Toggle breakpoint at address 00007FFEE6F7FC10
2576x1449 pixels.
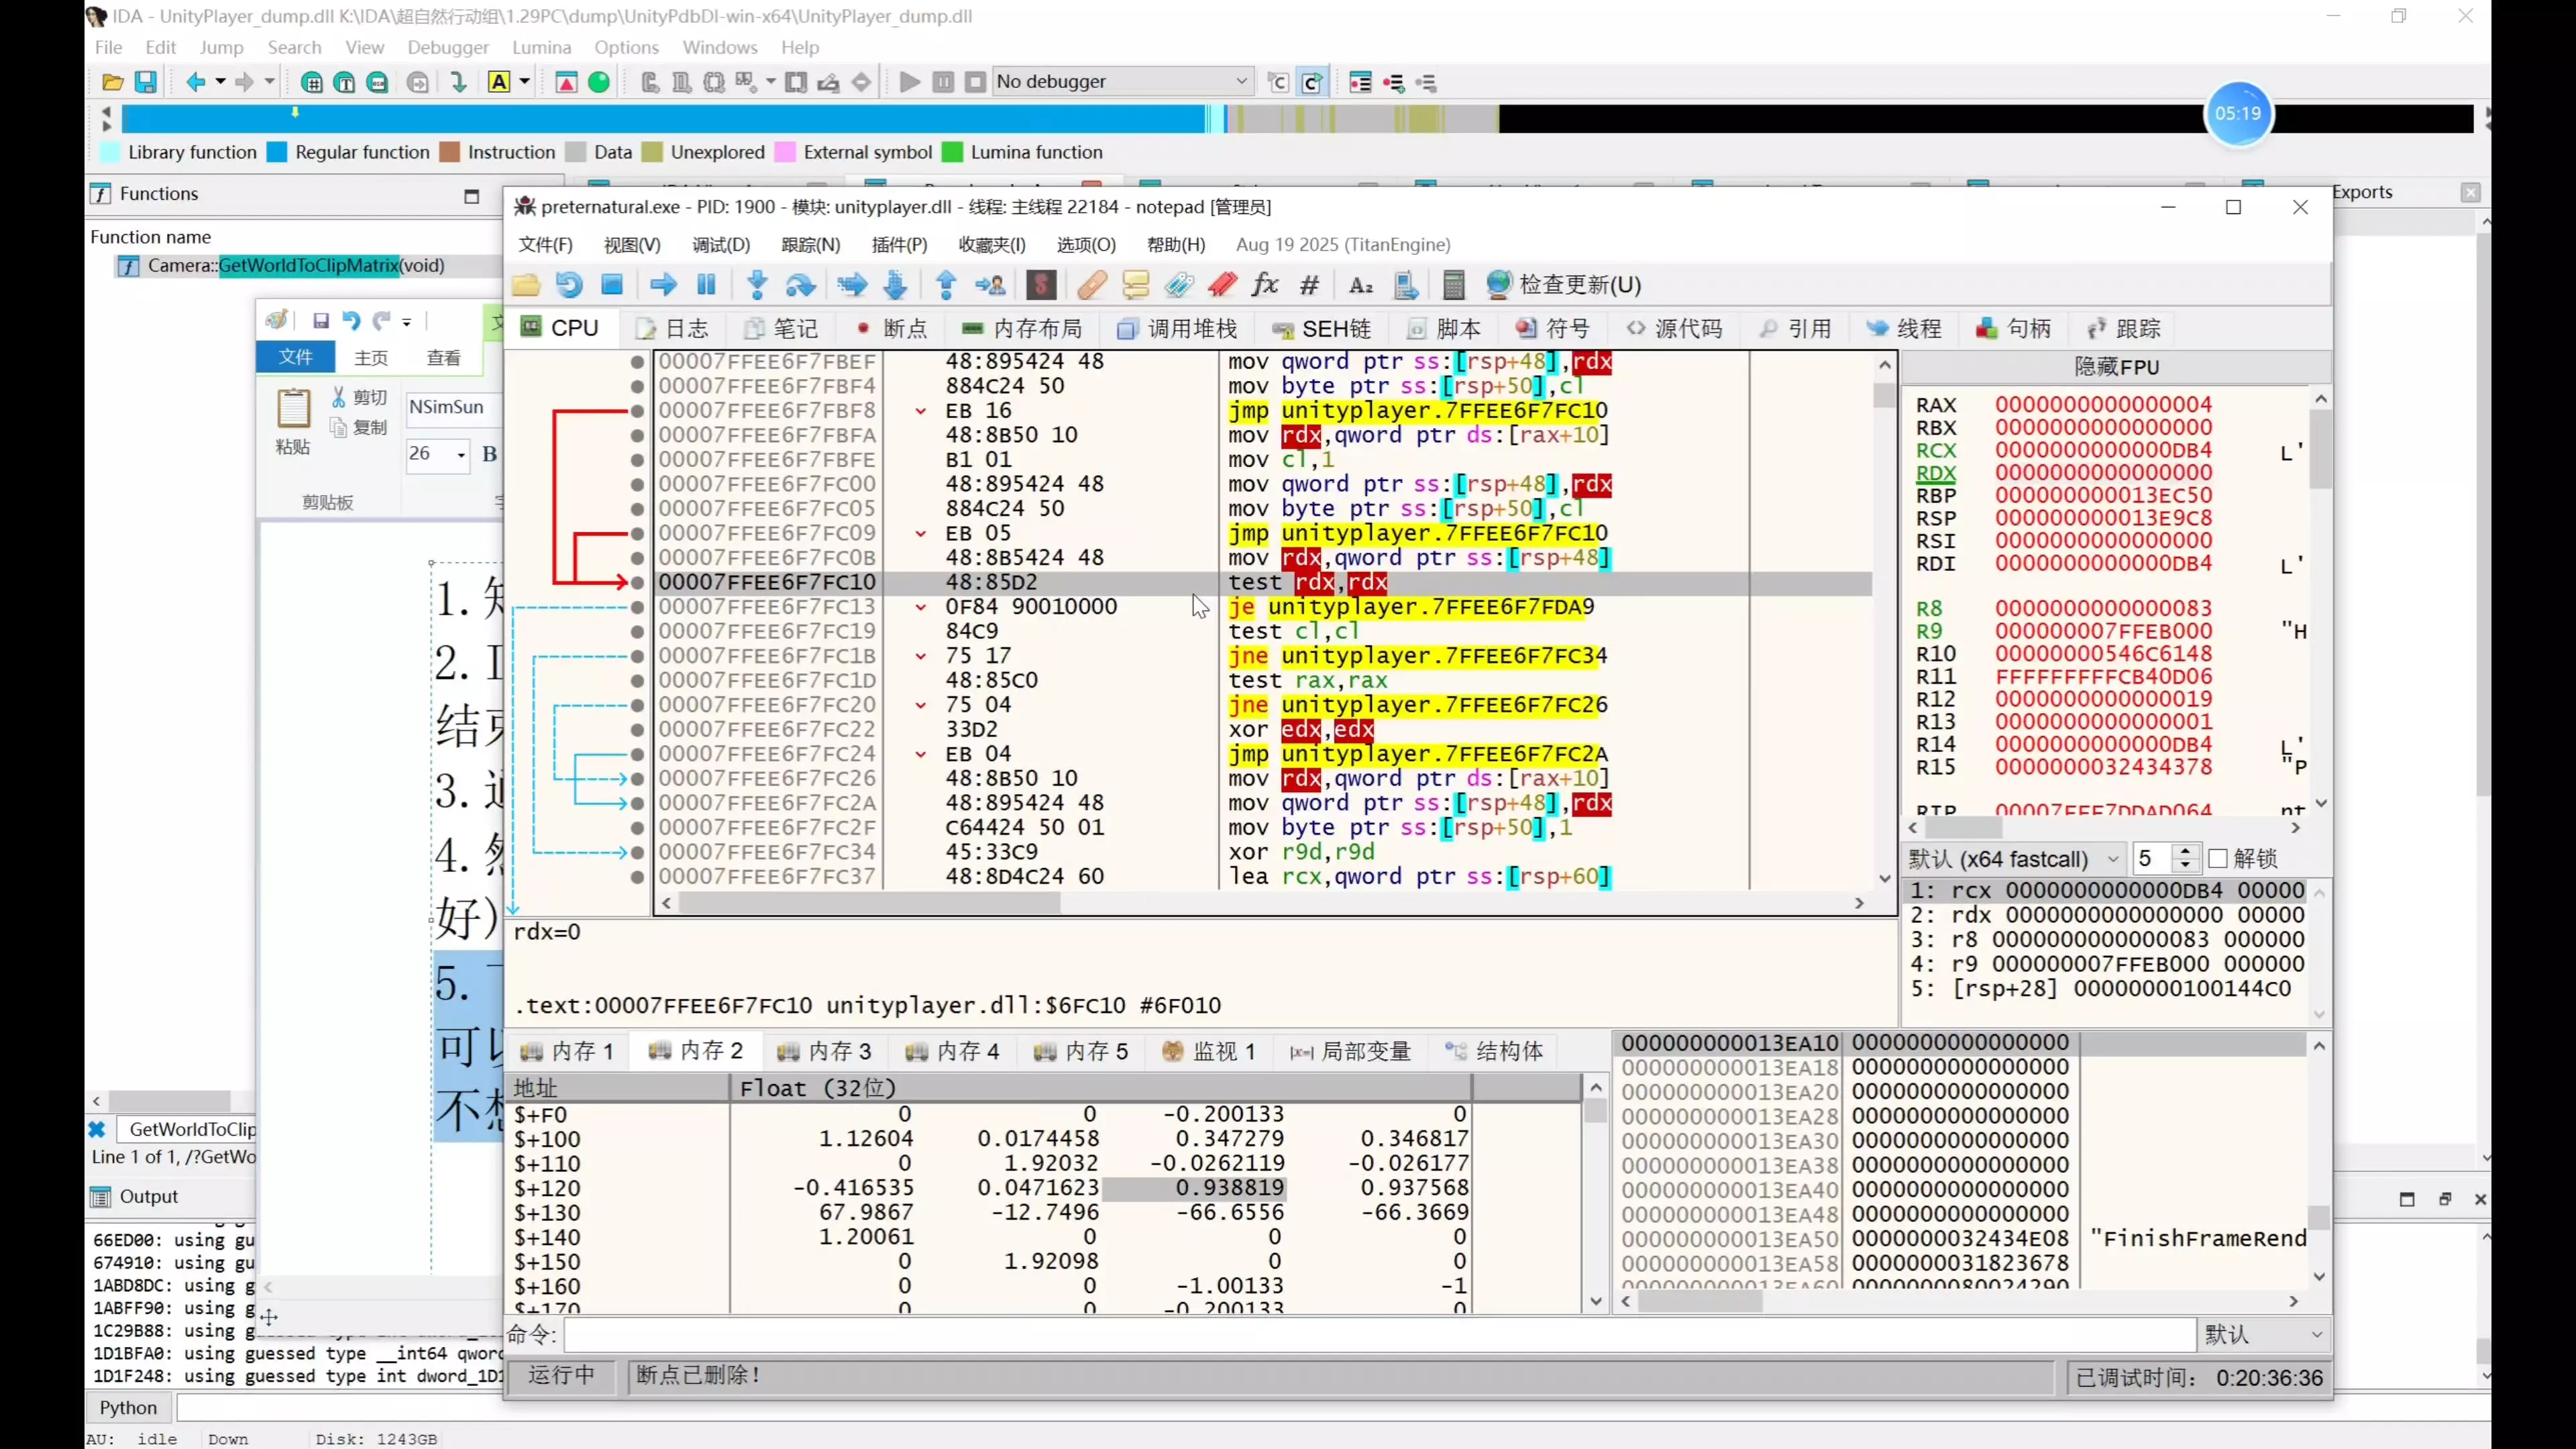pos(637,582)
